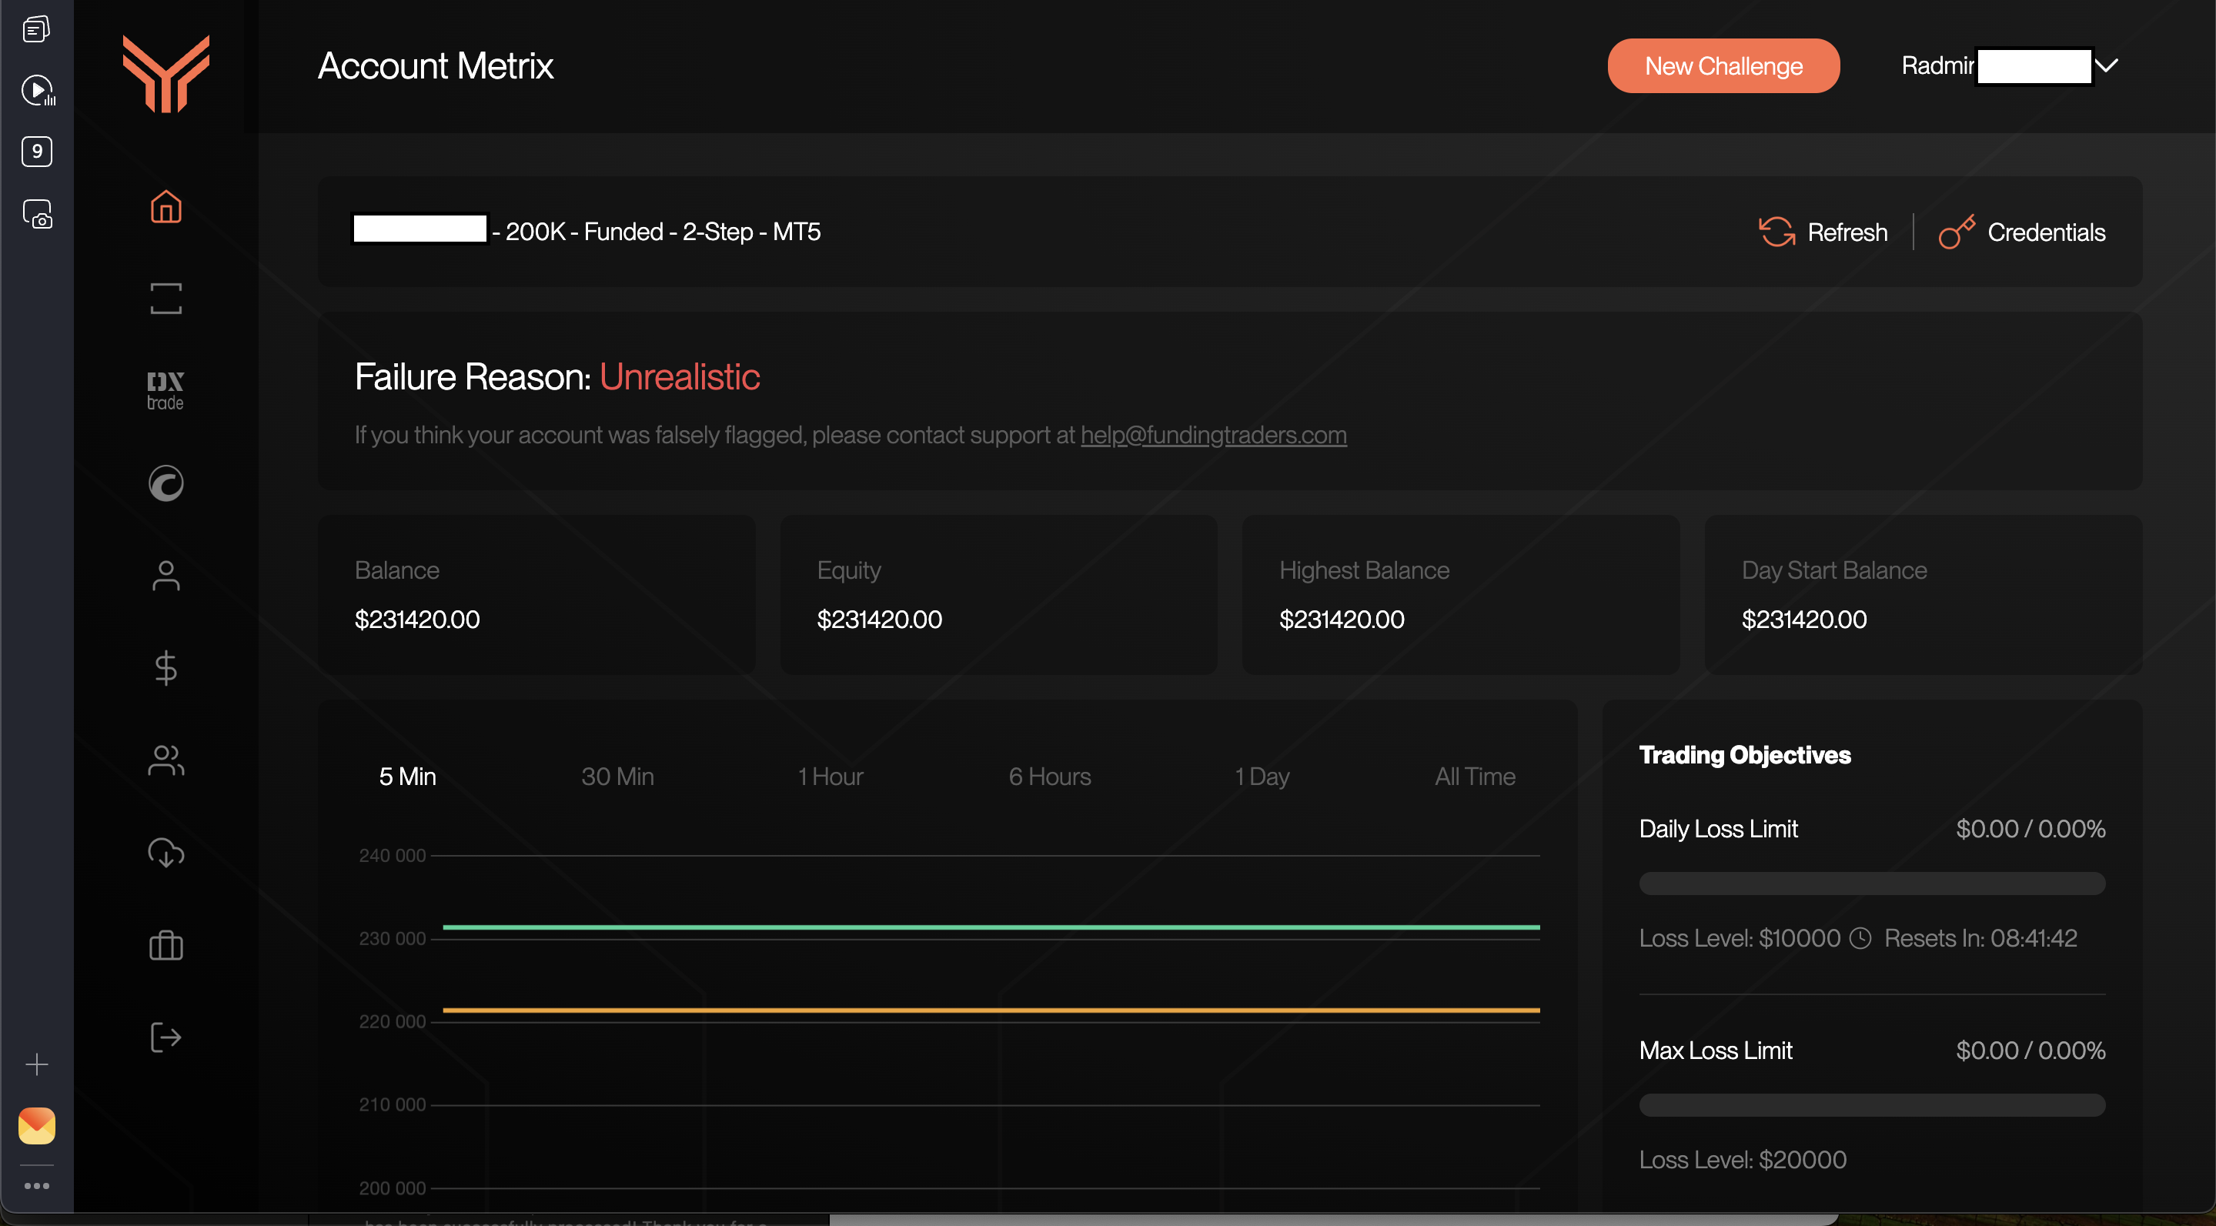Click the help@fundingtraders.com support link
Viewport: 2216px width, 1226px height.
1213,436
